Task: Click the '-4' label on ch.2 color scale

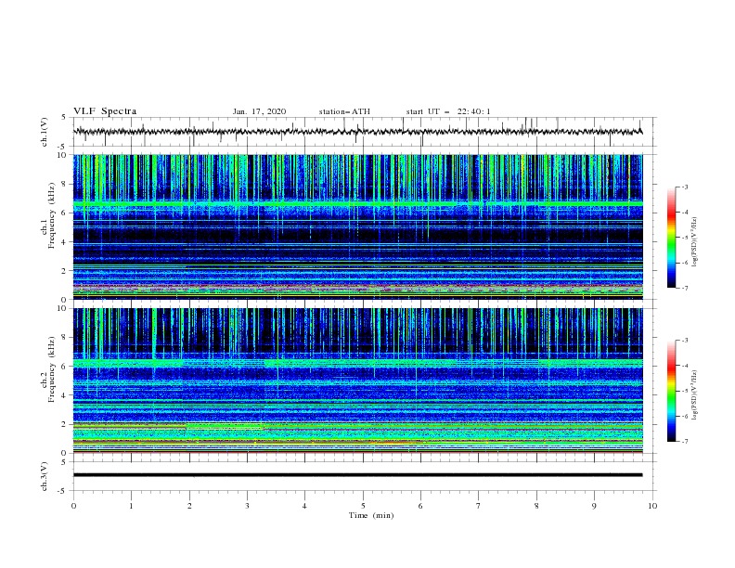Action: 684,366
